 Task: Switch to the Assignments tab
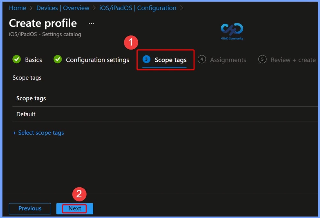(228, 59)
